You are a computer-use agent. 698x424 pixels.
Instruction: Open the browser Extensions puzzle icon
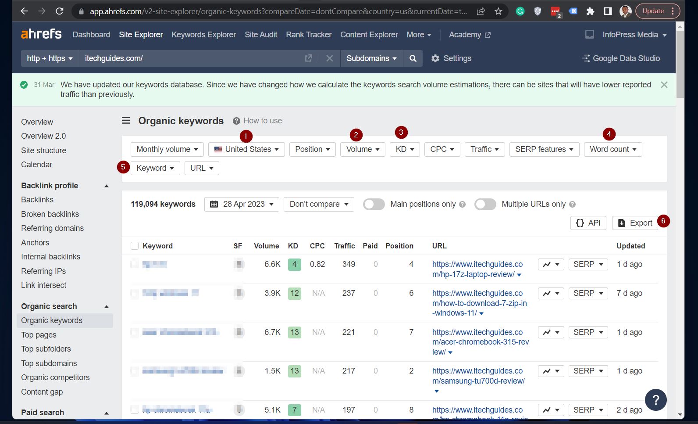click(x=590, y=11)
